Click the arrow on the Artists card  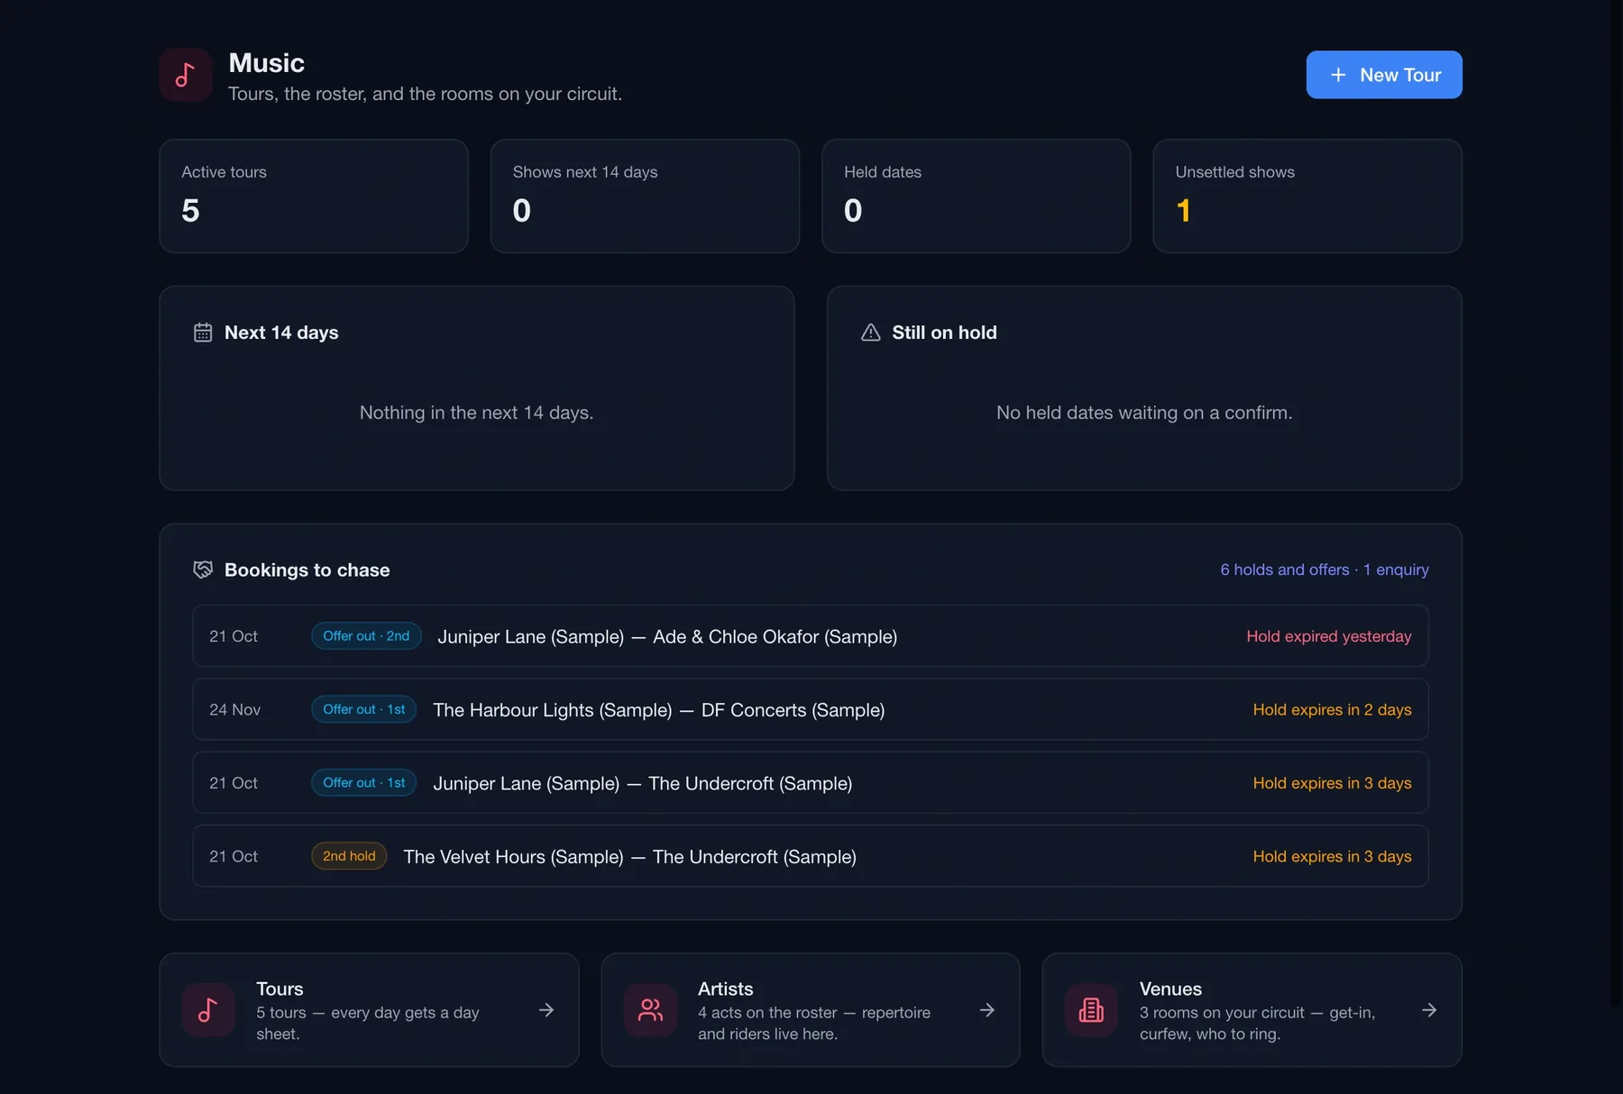point(987,1010)
